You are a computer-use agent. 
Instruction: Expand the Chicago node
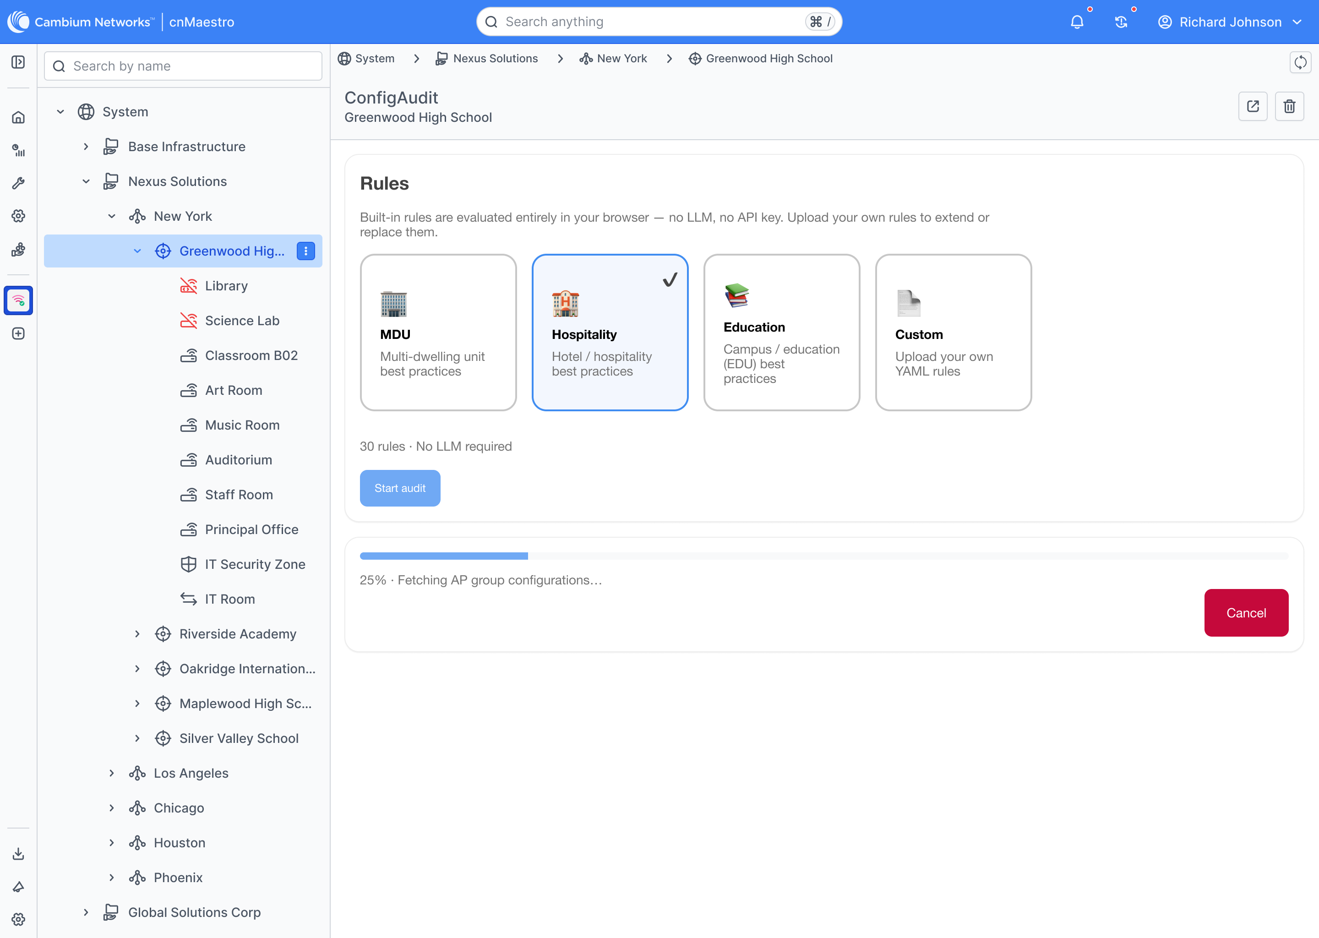[x=111, y=808]
